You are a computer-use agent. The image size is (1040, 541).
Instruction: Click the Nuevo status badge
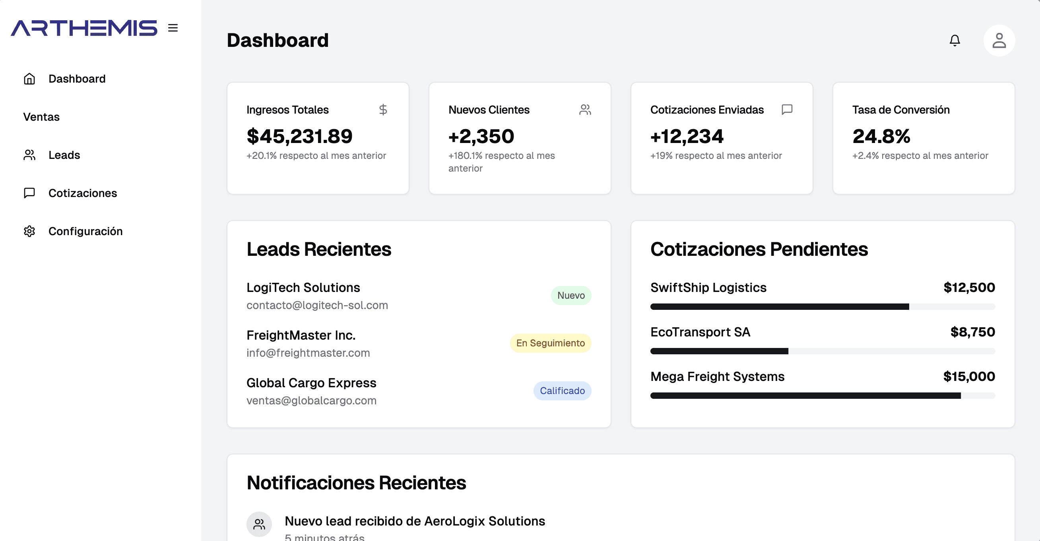(x=570, y=295)
